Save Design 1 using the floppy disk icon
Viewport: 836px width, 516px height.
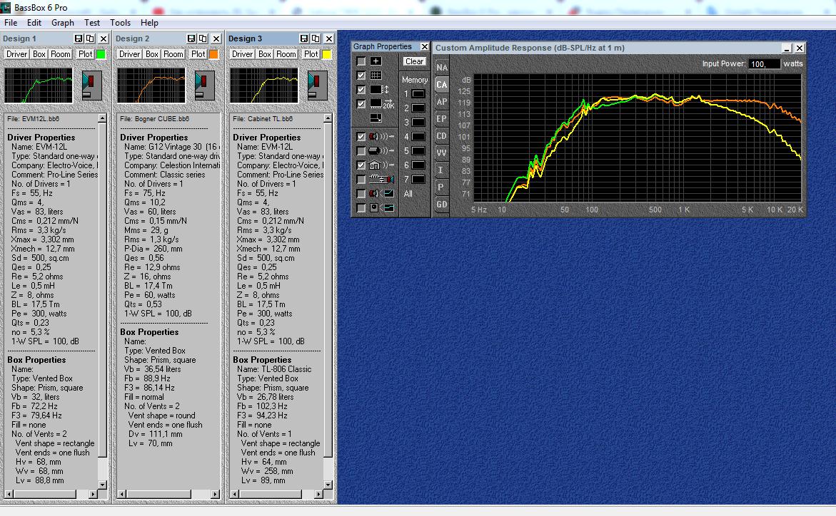(x=79, y=38)
